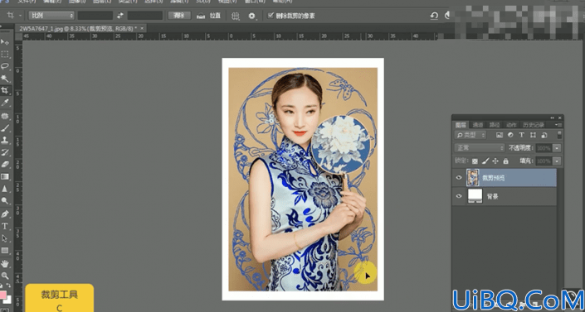Open the crop gear settings

pos(252,16)
